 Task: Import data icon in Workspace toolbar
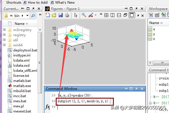click(x=163, y=15)
